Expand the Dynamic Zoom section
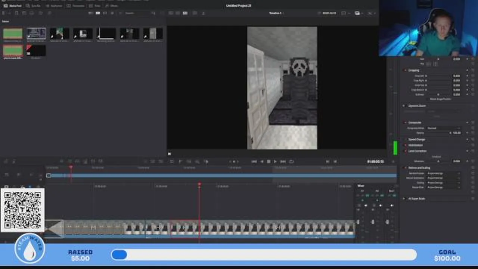 tap(417, 106)
